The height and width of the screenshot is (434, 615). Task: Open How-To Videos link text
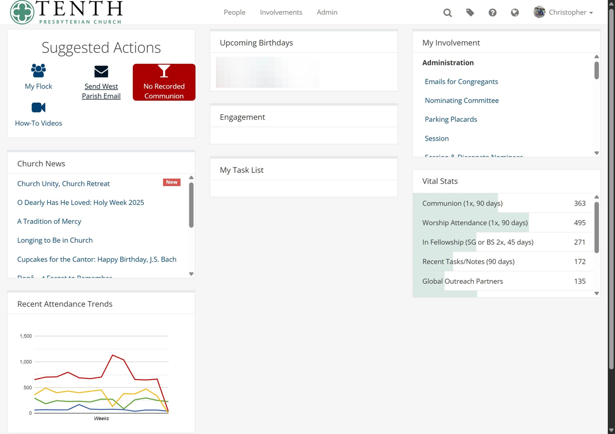[x=38, y=123]
